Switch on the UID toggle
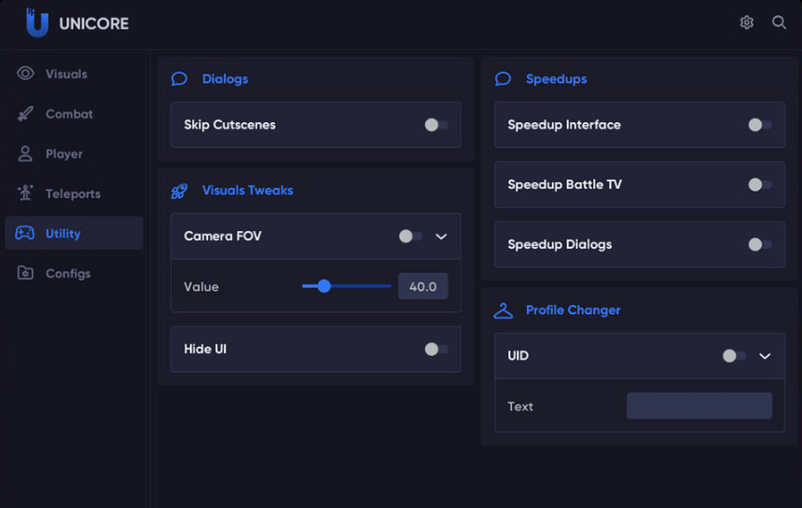This screenshot has height=508, width=802. point(735,356)
